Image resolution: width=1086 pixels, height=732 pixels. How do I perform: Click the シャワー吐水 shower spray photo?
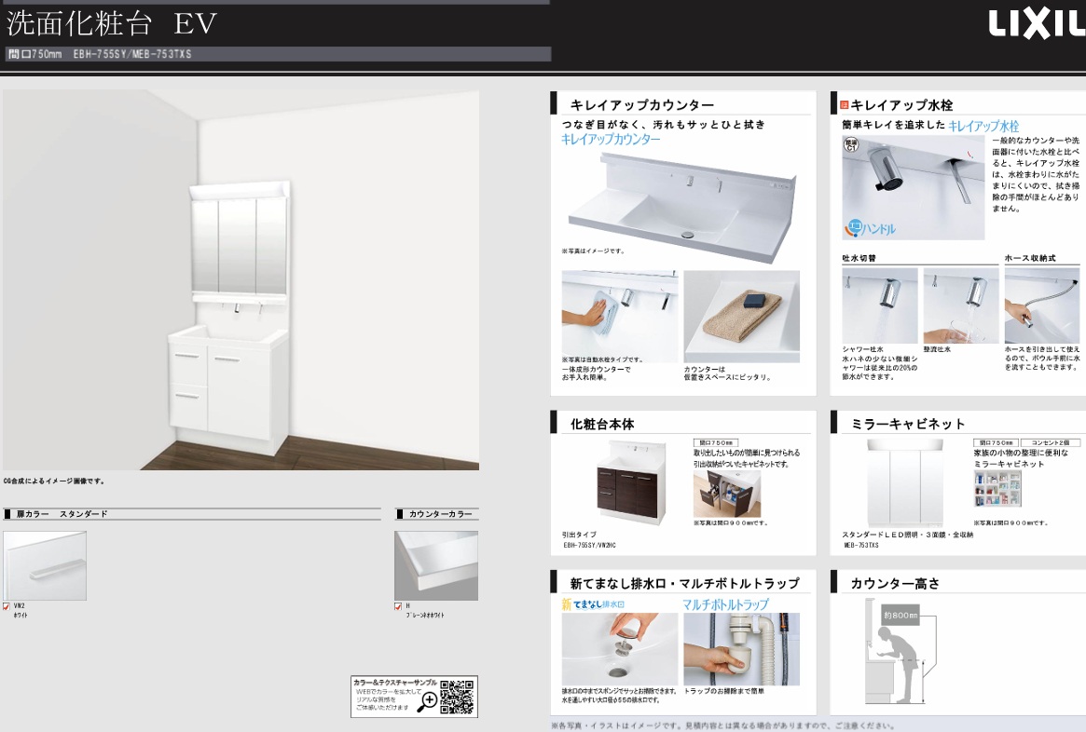point(880,305)
